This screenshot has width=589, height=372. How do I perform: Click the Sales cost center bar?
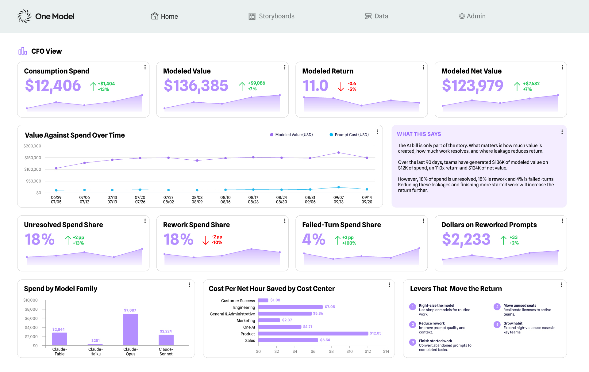coord(288,340)
